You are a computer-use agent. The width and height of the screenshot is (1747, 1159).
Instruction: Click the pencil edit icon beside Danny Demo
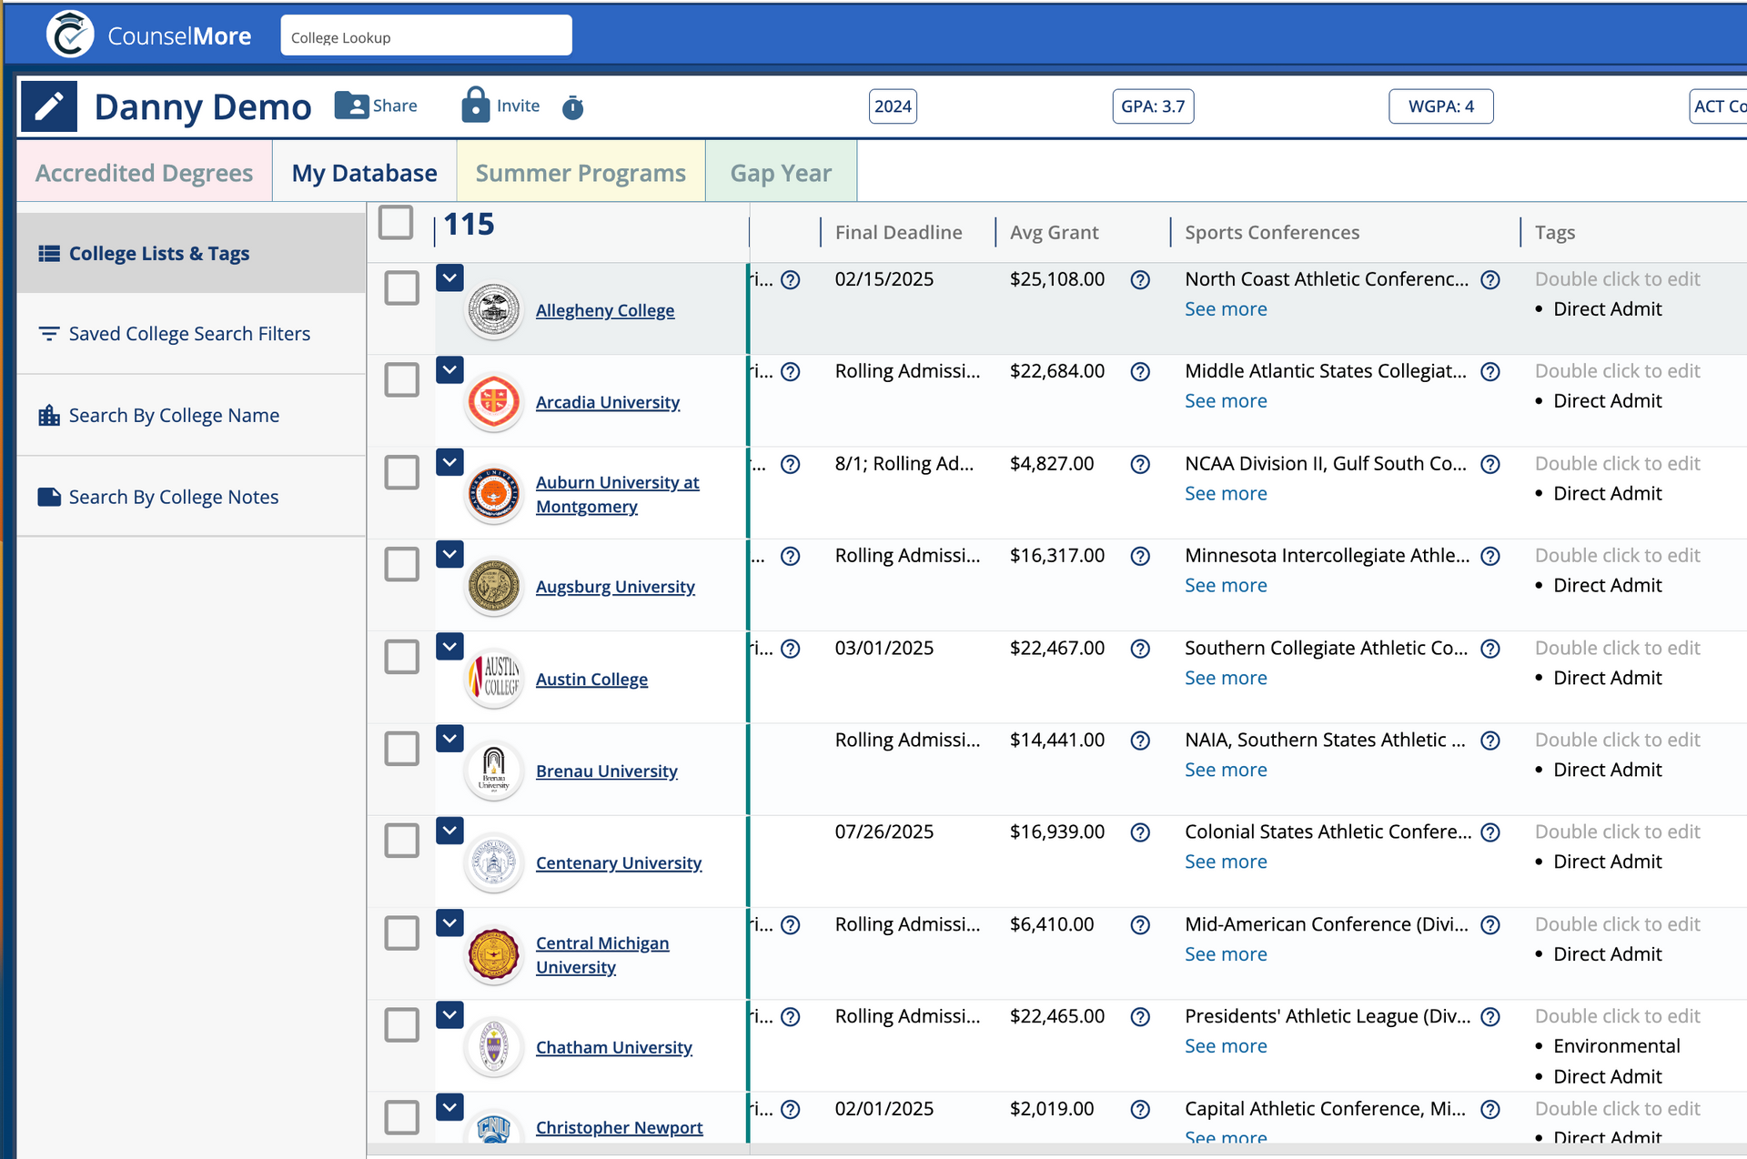click(49, 106)
